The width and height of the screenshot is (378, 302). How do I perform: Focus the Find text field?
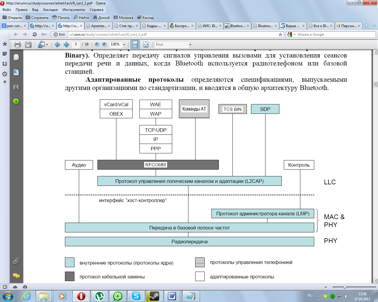tap(172, 45)
